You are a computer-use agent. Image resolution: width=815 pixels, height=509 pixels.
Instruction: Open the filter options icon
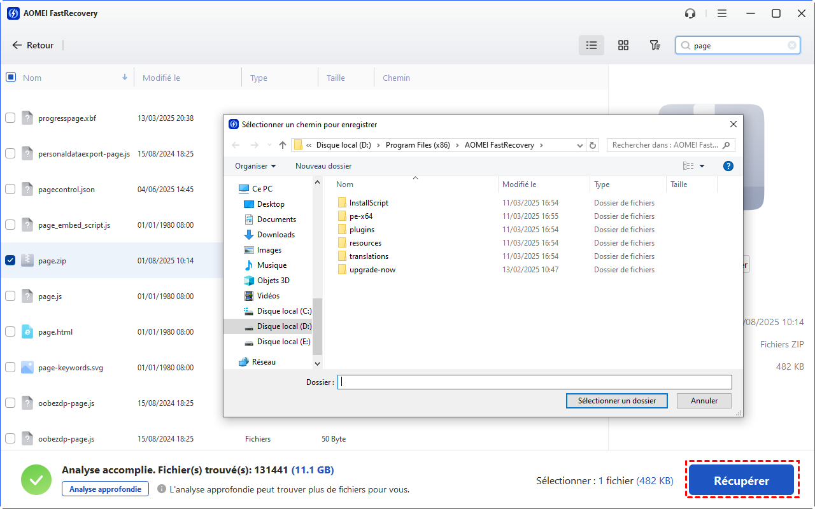tap(655, 45)
